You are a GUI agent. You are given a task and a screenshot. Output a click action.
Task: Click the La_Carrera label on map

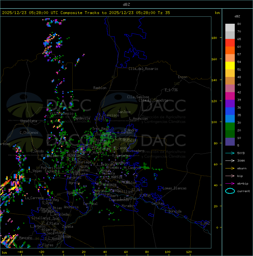[x=34, y=198]
